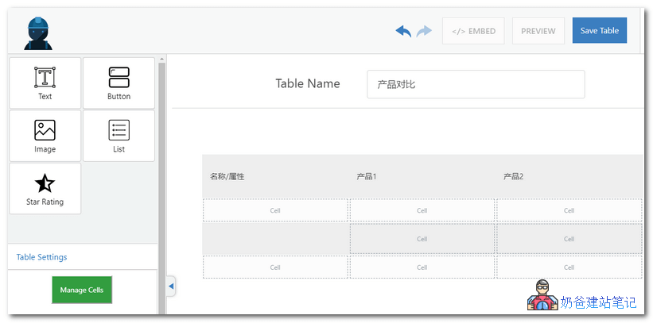Select the List element block
The height and width of the screenshot is (323, 653).
tap(119, 136)
